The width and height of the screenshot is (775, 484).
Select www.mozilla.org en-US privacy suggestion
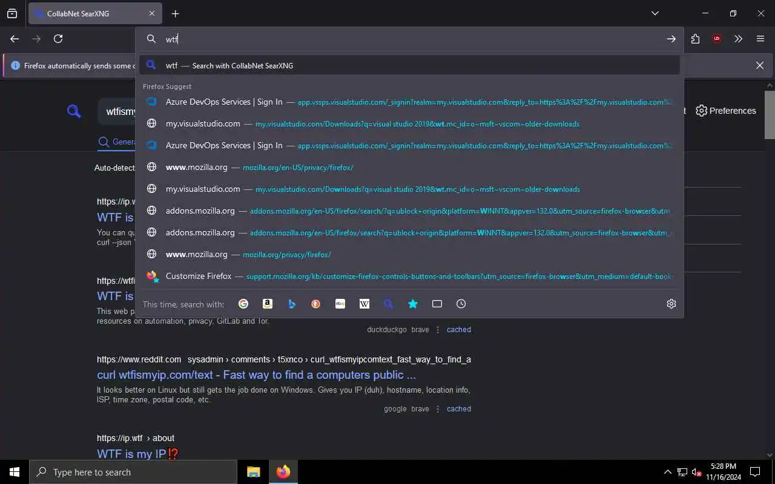coord(409,167)
